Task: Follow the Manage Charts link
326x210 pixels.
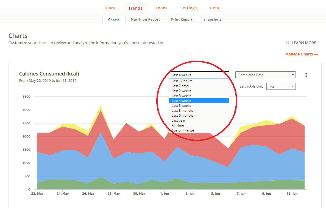Action: pos(302,54)
